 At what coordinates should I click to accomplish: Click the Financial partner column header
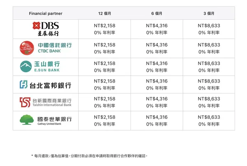pos(45,13)
